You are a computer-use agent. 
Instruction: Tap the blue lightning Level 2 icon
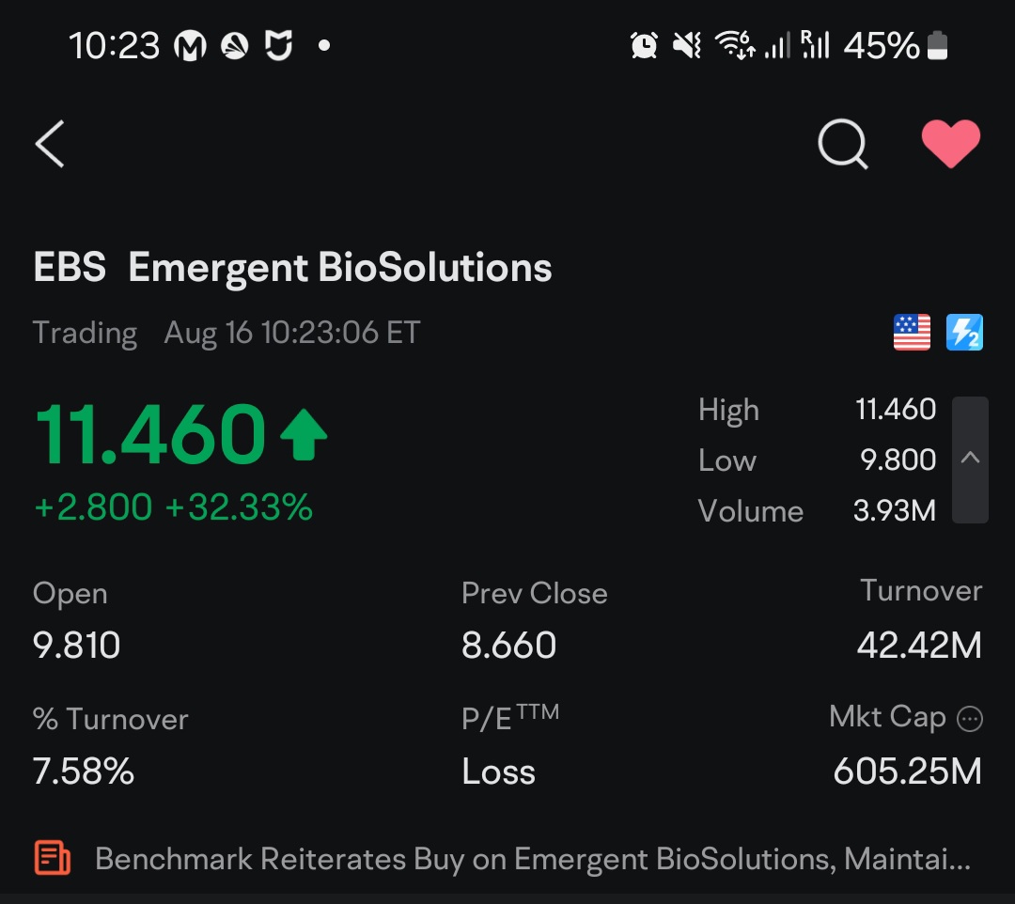[964, 333]
